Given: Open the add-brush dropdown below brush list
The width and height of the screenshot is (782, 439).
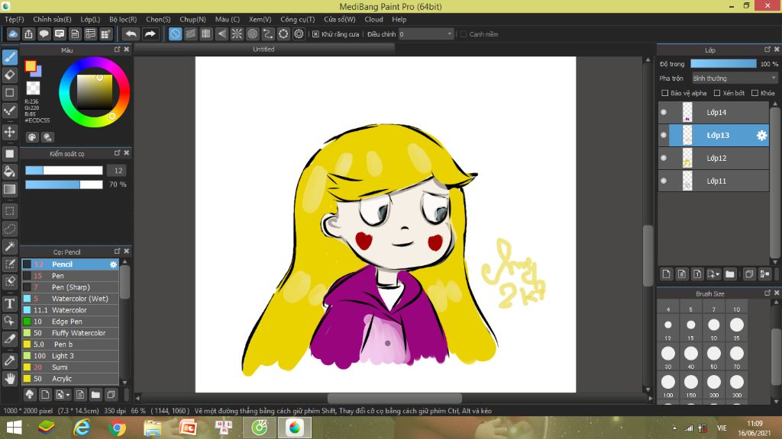Looking at the screenshot, I should coord(63,395).
